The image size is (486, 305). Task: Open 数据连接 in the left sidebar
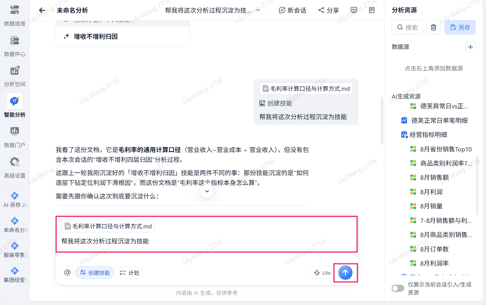pyautogui.click(x=14, y=16)
